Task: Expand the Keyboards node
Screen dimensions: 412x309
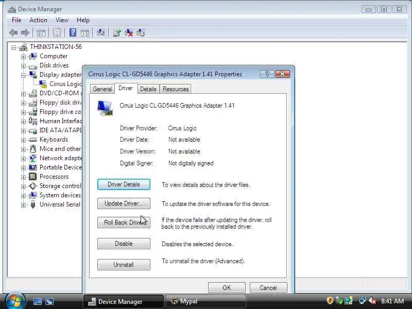Action: point(23,140)
